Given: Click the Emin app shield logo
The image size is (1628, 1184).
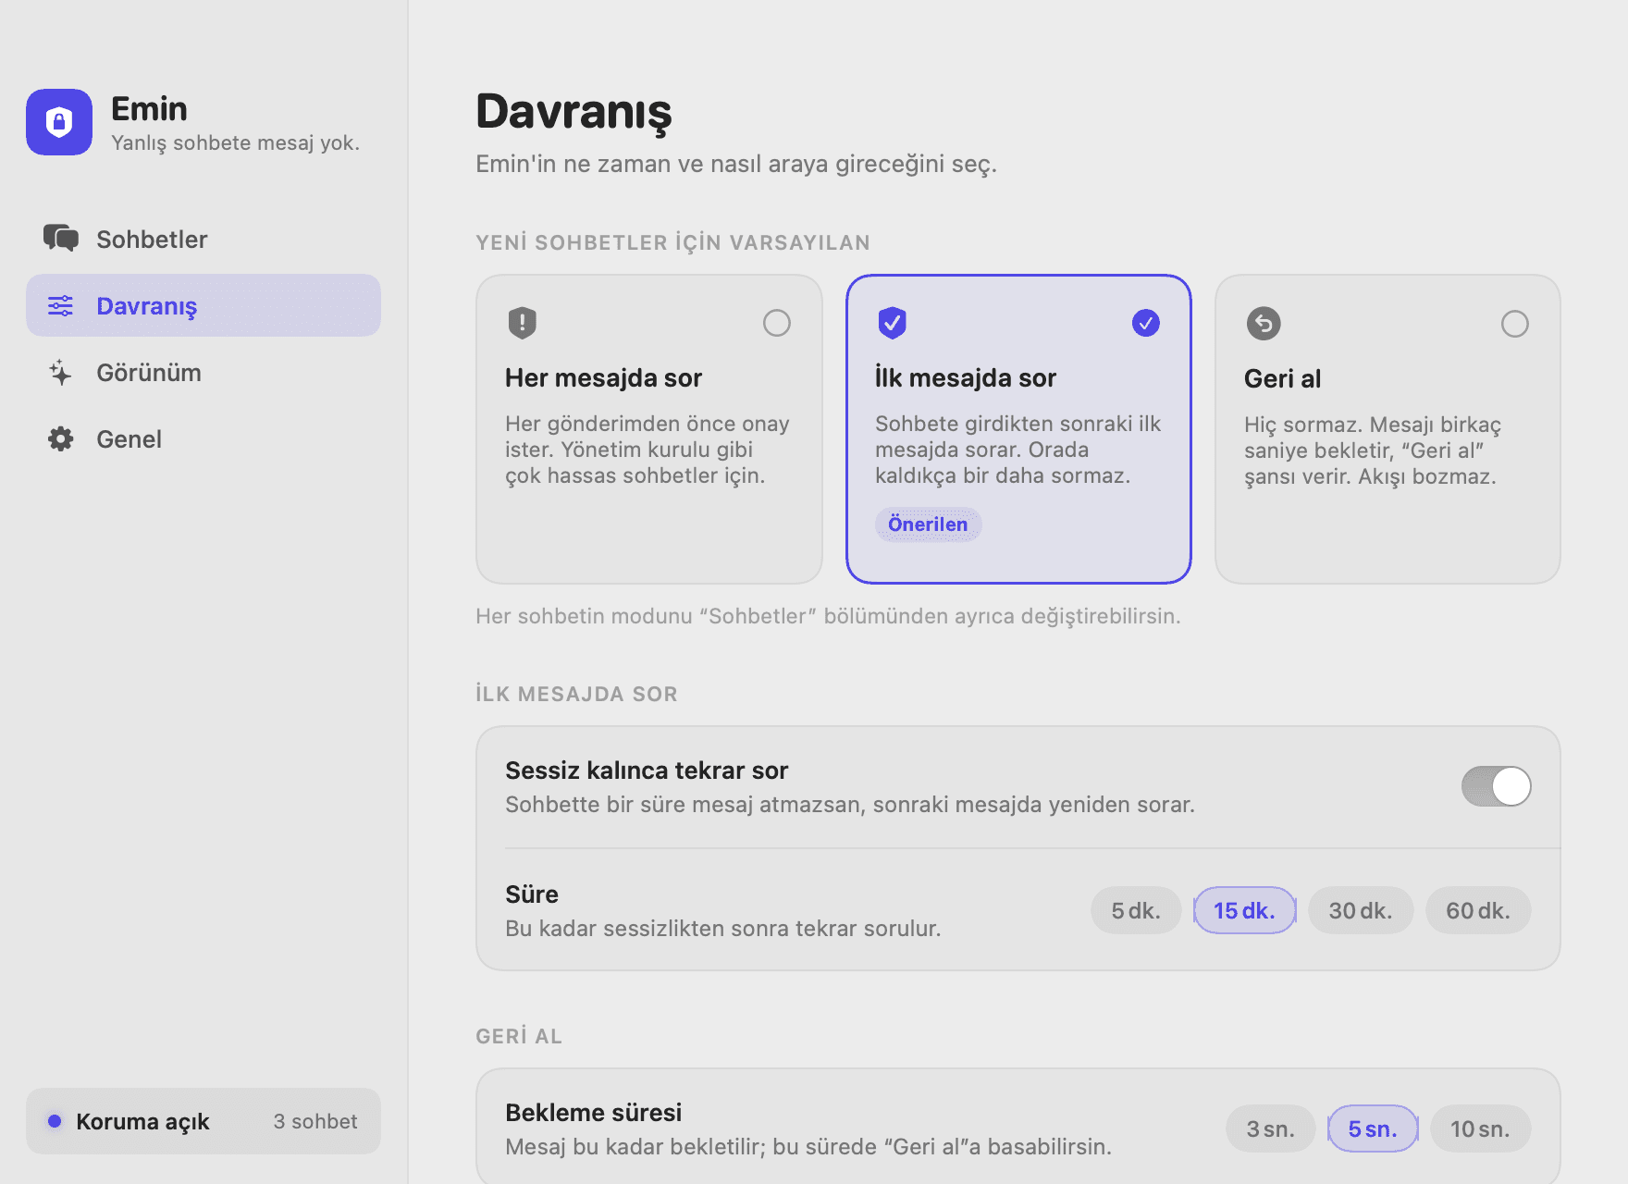Looking at the screenshot, I should pos(59,122).
